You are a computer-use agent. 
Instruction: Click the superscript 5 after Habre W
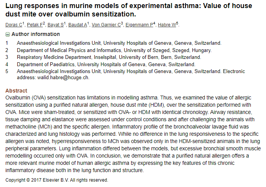coord(177,23)
